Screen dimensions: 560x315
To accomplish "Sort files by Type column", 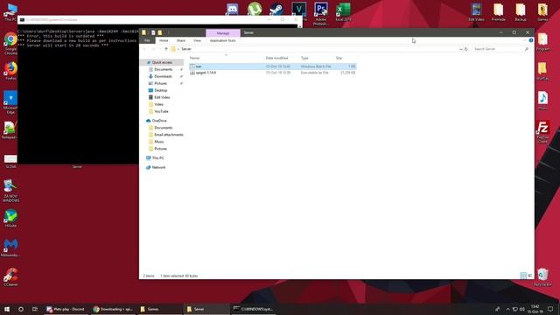I will pos(304,58).
